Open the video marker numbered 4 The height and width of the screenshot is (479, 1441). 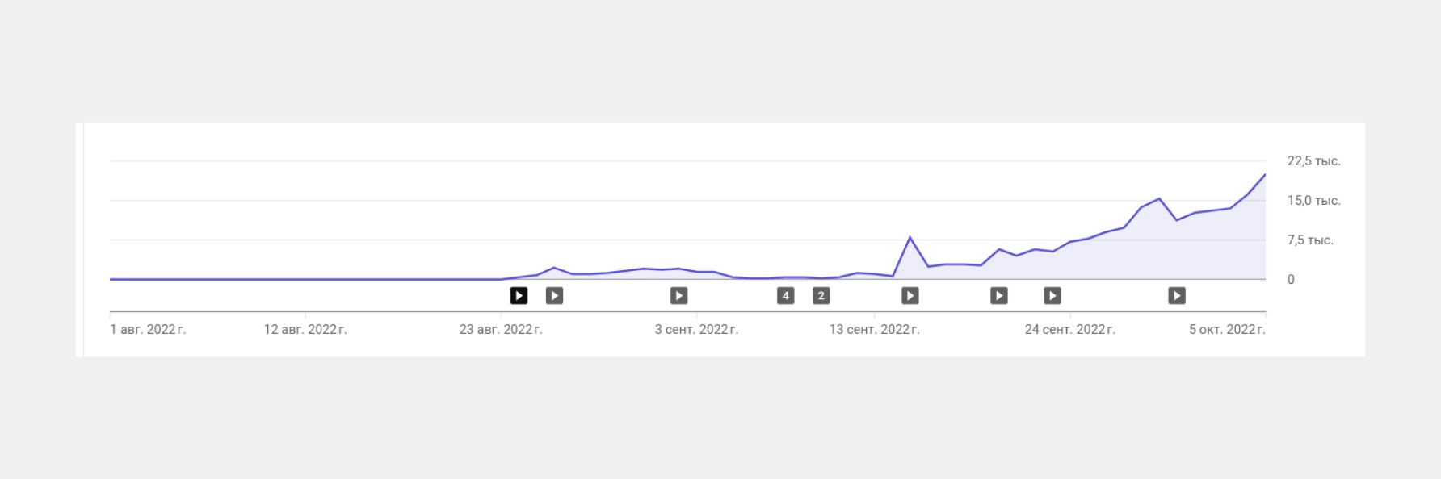pyautogui.click(x=785, y=296)
